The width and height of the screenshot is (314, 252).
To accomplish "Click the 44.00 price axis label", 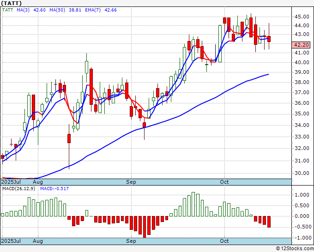I will pos(302,25).
